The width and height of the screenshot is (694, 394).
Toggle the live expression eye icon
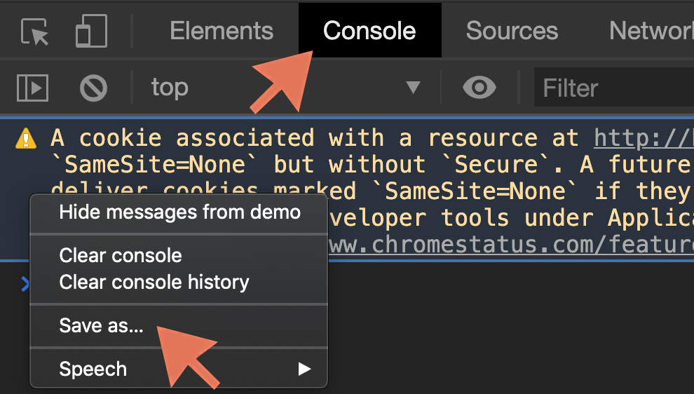(479, 88)
